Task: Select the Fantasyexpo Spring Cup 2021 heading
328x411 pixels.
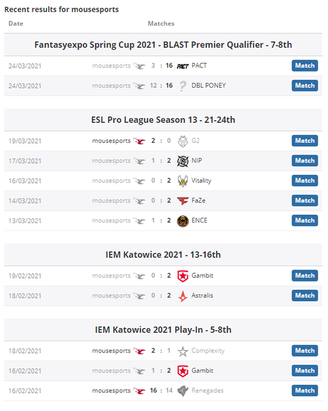Action: tap(163, 45)
